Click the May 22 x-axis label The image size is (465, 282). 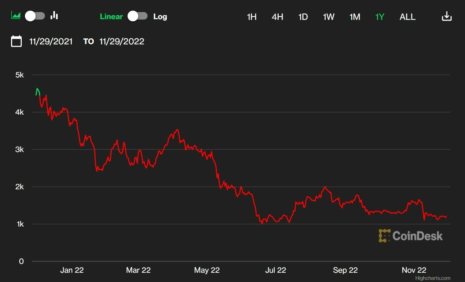[x=207, y=270]
